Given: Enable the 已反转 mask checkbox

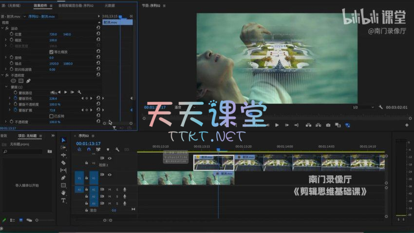Looking at the screenshot, I should coord(52,116).
